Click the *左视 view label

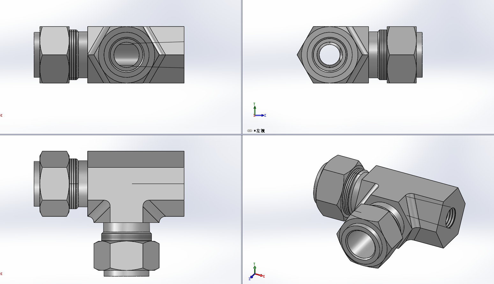click(259, 131)
